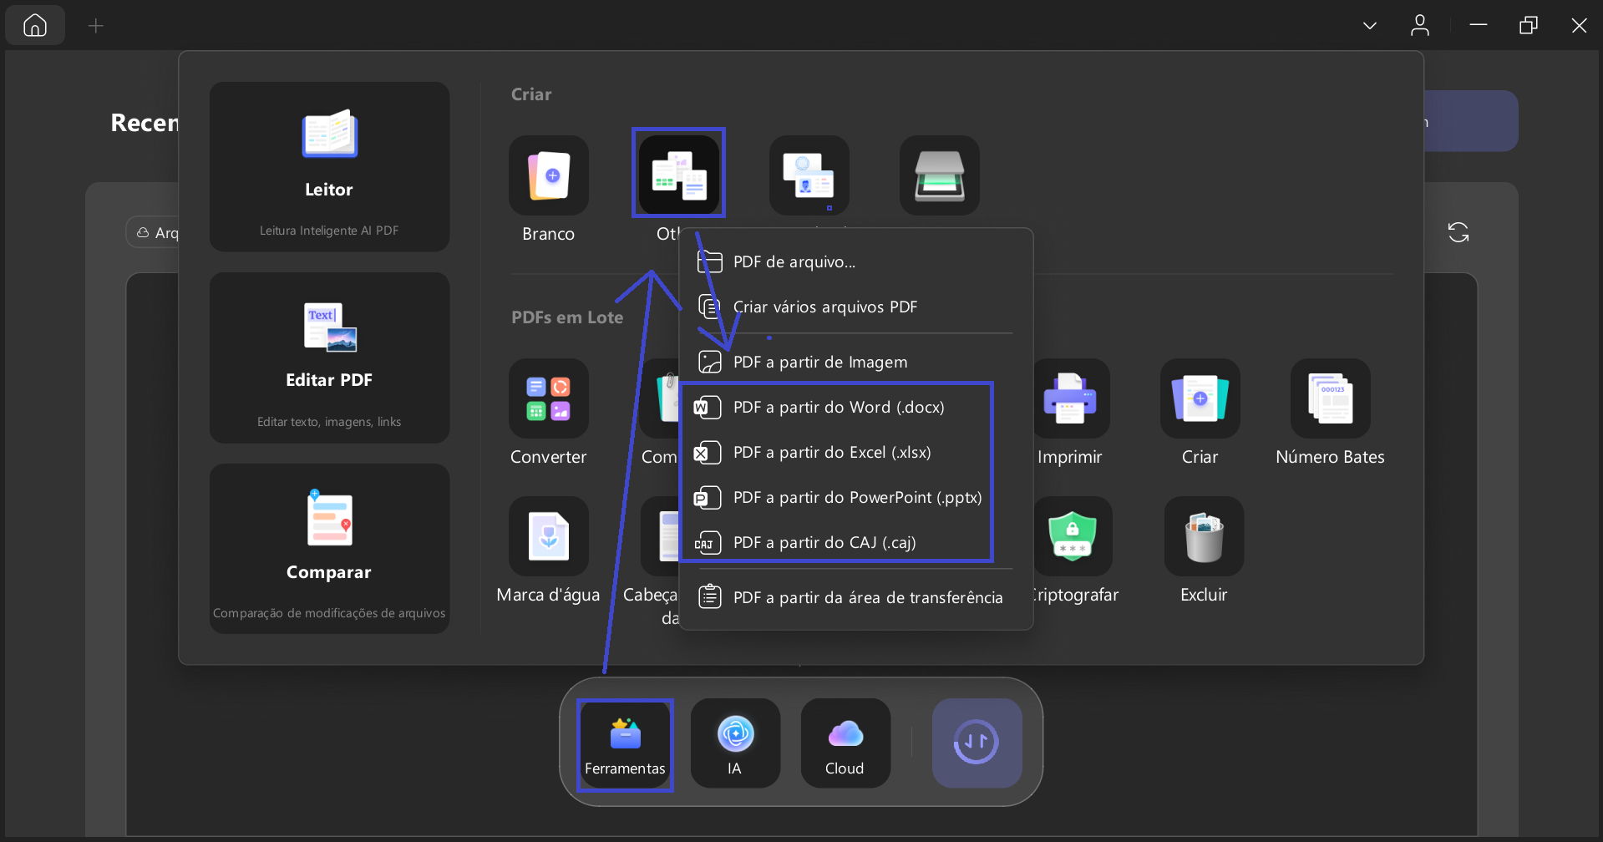Expand the title bar chevron dropdown
Viewport: 1603px width, 842px height.
pyautogui.click(x=1370, y=26)
